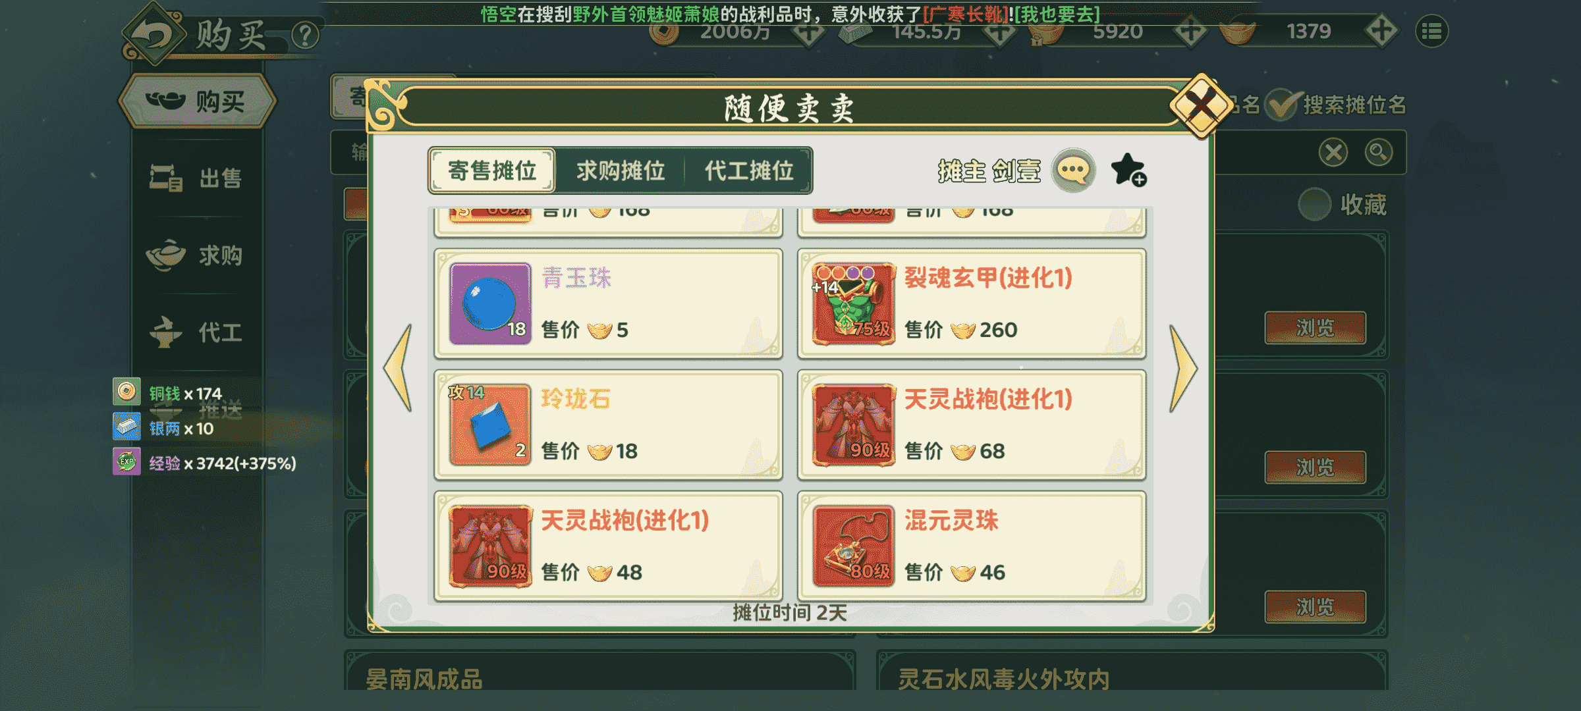Viewport: 1581px width, 711px height.
Task: Add ingots via plus next to 1379
Action: point(1381,31)
